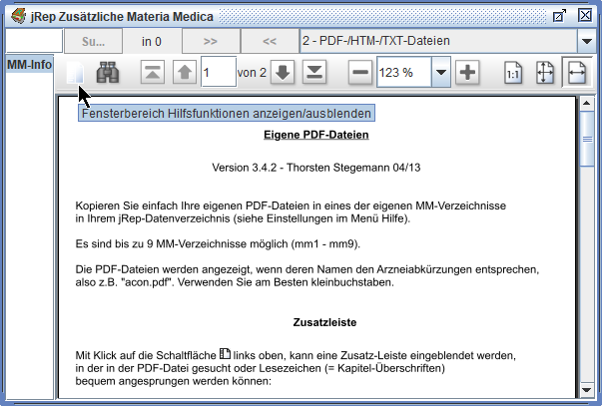The height and width of the screenshot is (406, 602).
Task: Go to the next page arrow
Action: click(x=283, y=73)
